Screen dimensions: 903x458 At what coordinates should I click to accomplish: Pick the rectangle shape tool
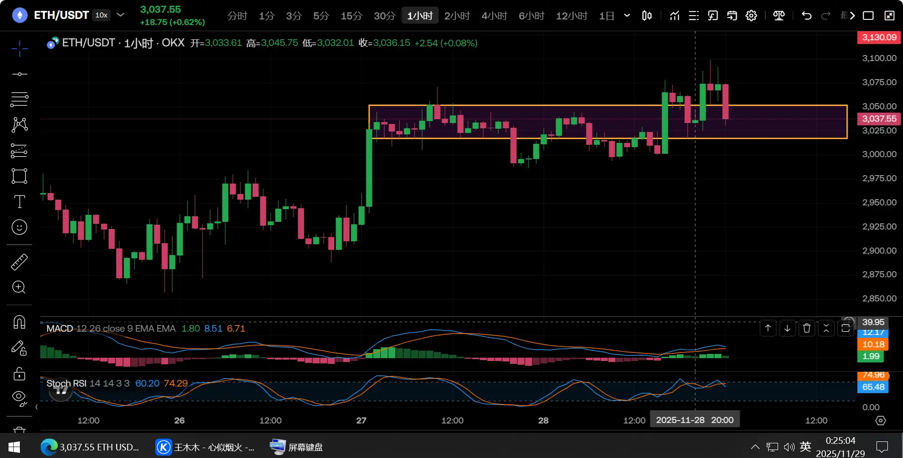pos(19,176)
